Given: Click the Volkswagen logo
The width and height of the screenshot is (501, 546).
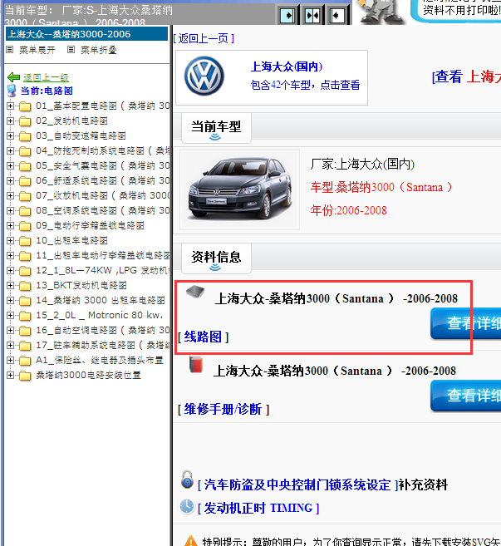Looking at the screenshot, I should pos(204,76).
